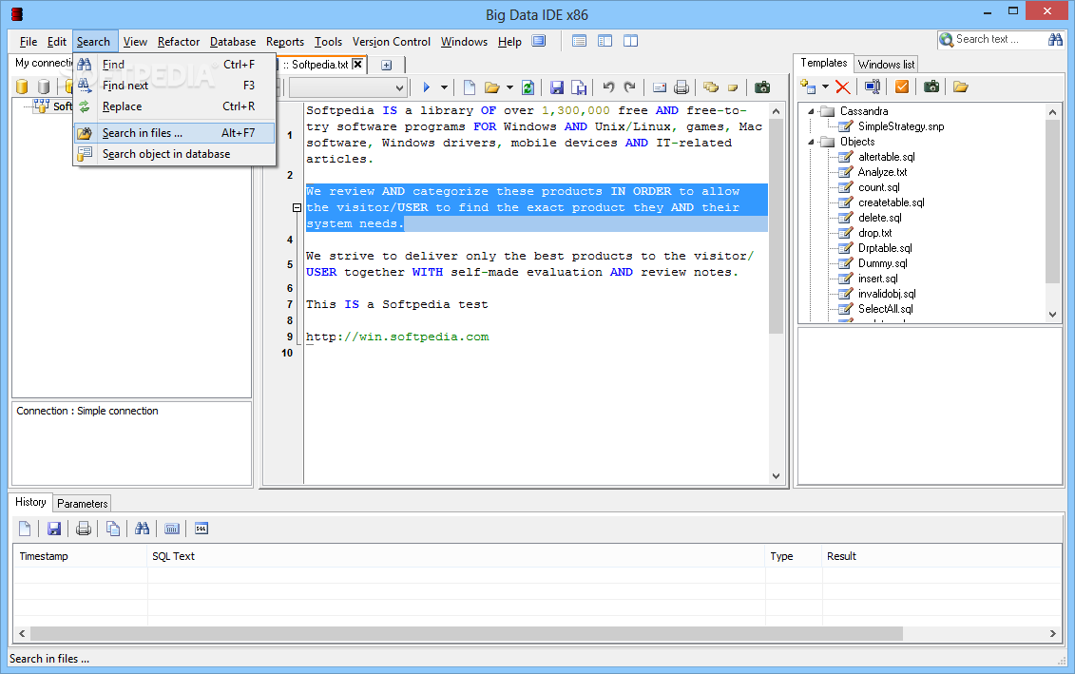This screenshot has height=674, width=1075.
Task: Select SimpleStrategy.snp in the Templates tree
Action: pos(901,126)
